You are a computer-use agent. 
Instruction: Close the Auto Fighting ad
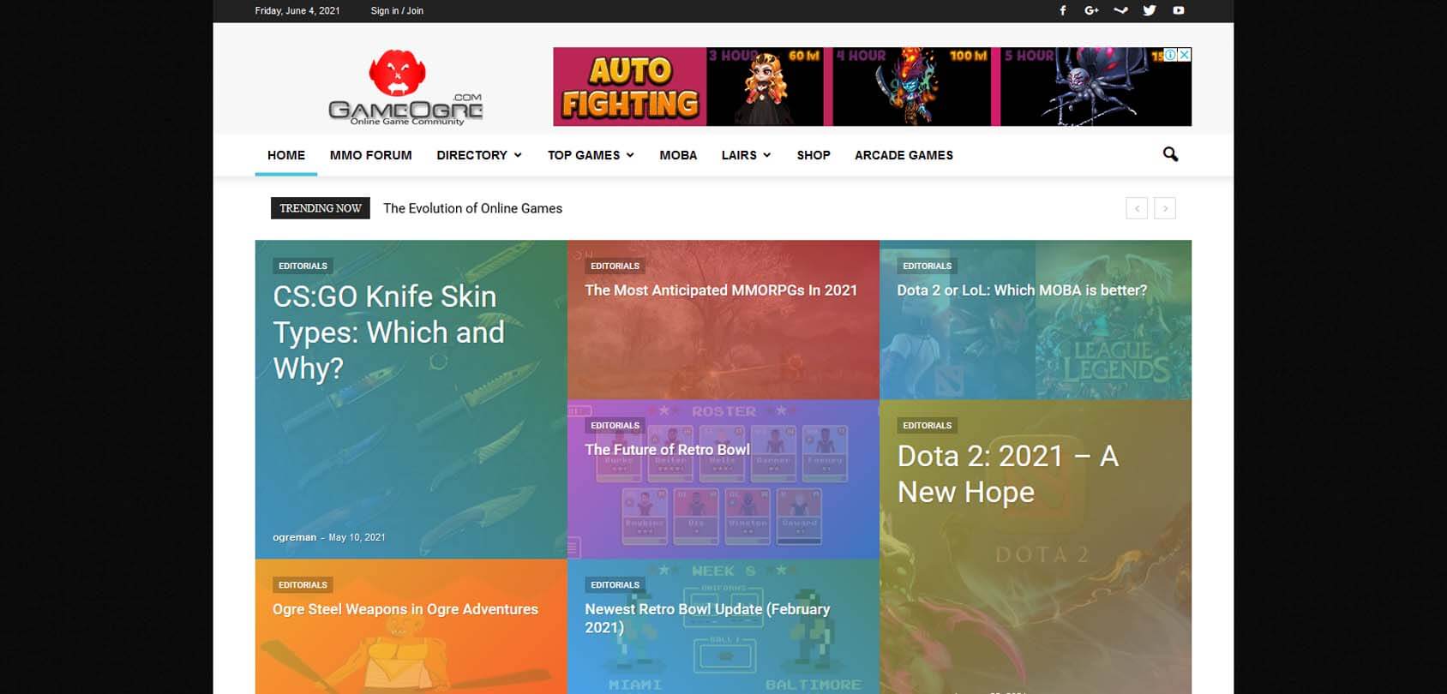(x=1185, y=54)
